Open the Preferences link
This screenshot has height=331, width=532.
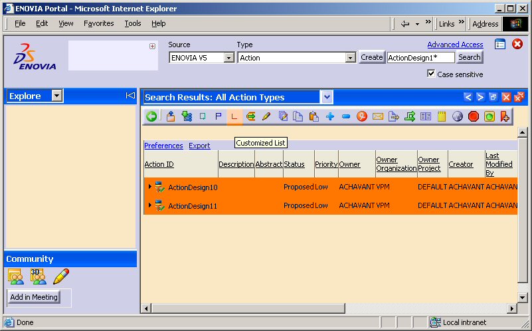click(163, 146)
